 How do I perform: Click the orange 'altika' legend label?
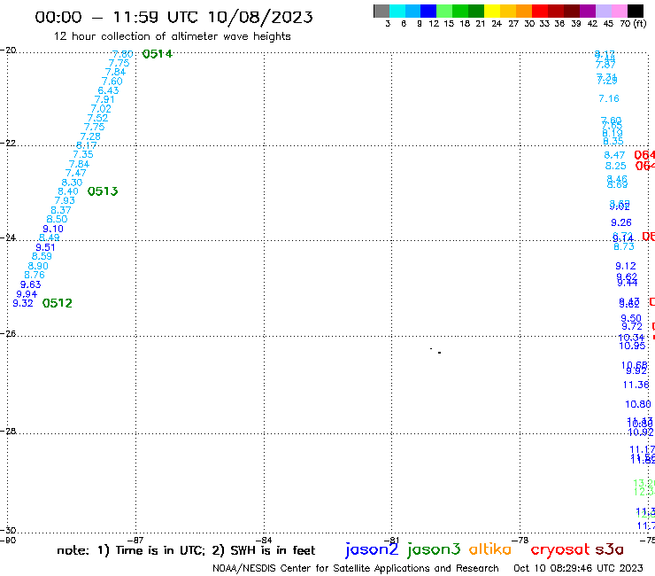(490, 549)
